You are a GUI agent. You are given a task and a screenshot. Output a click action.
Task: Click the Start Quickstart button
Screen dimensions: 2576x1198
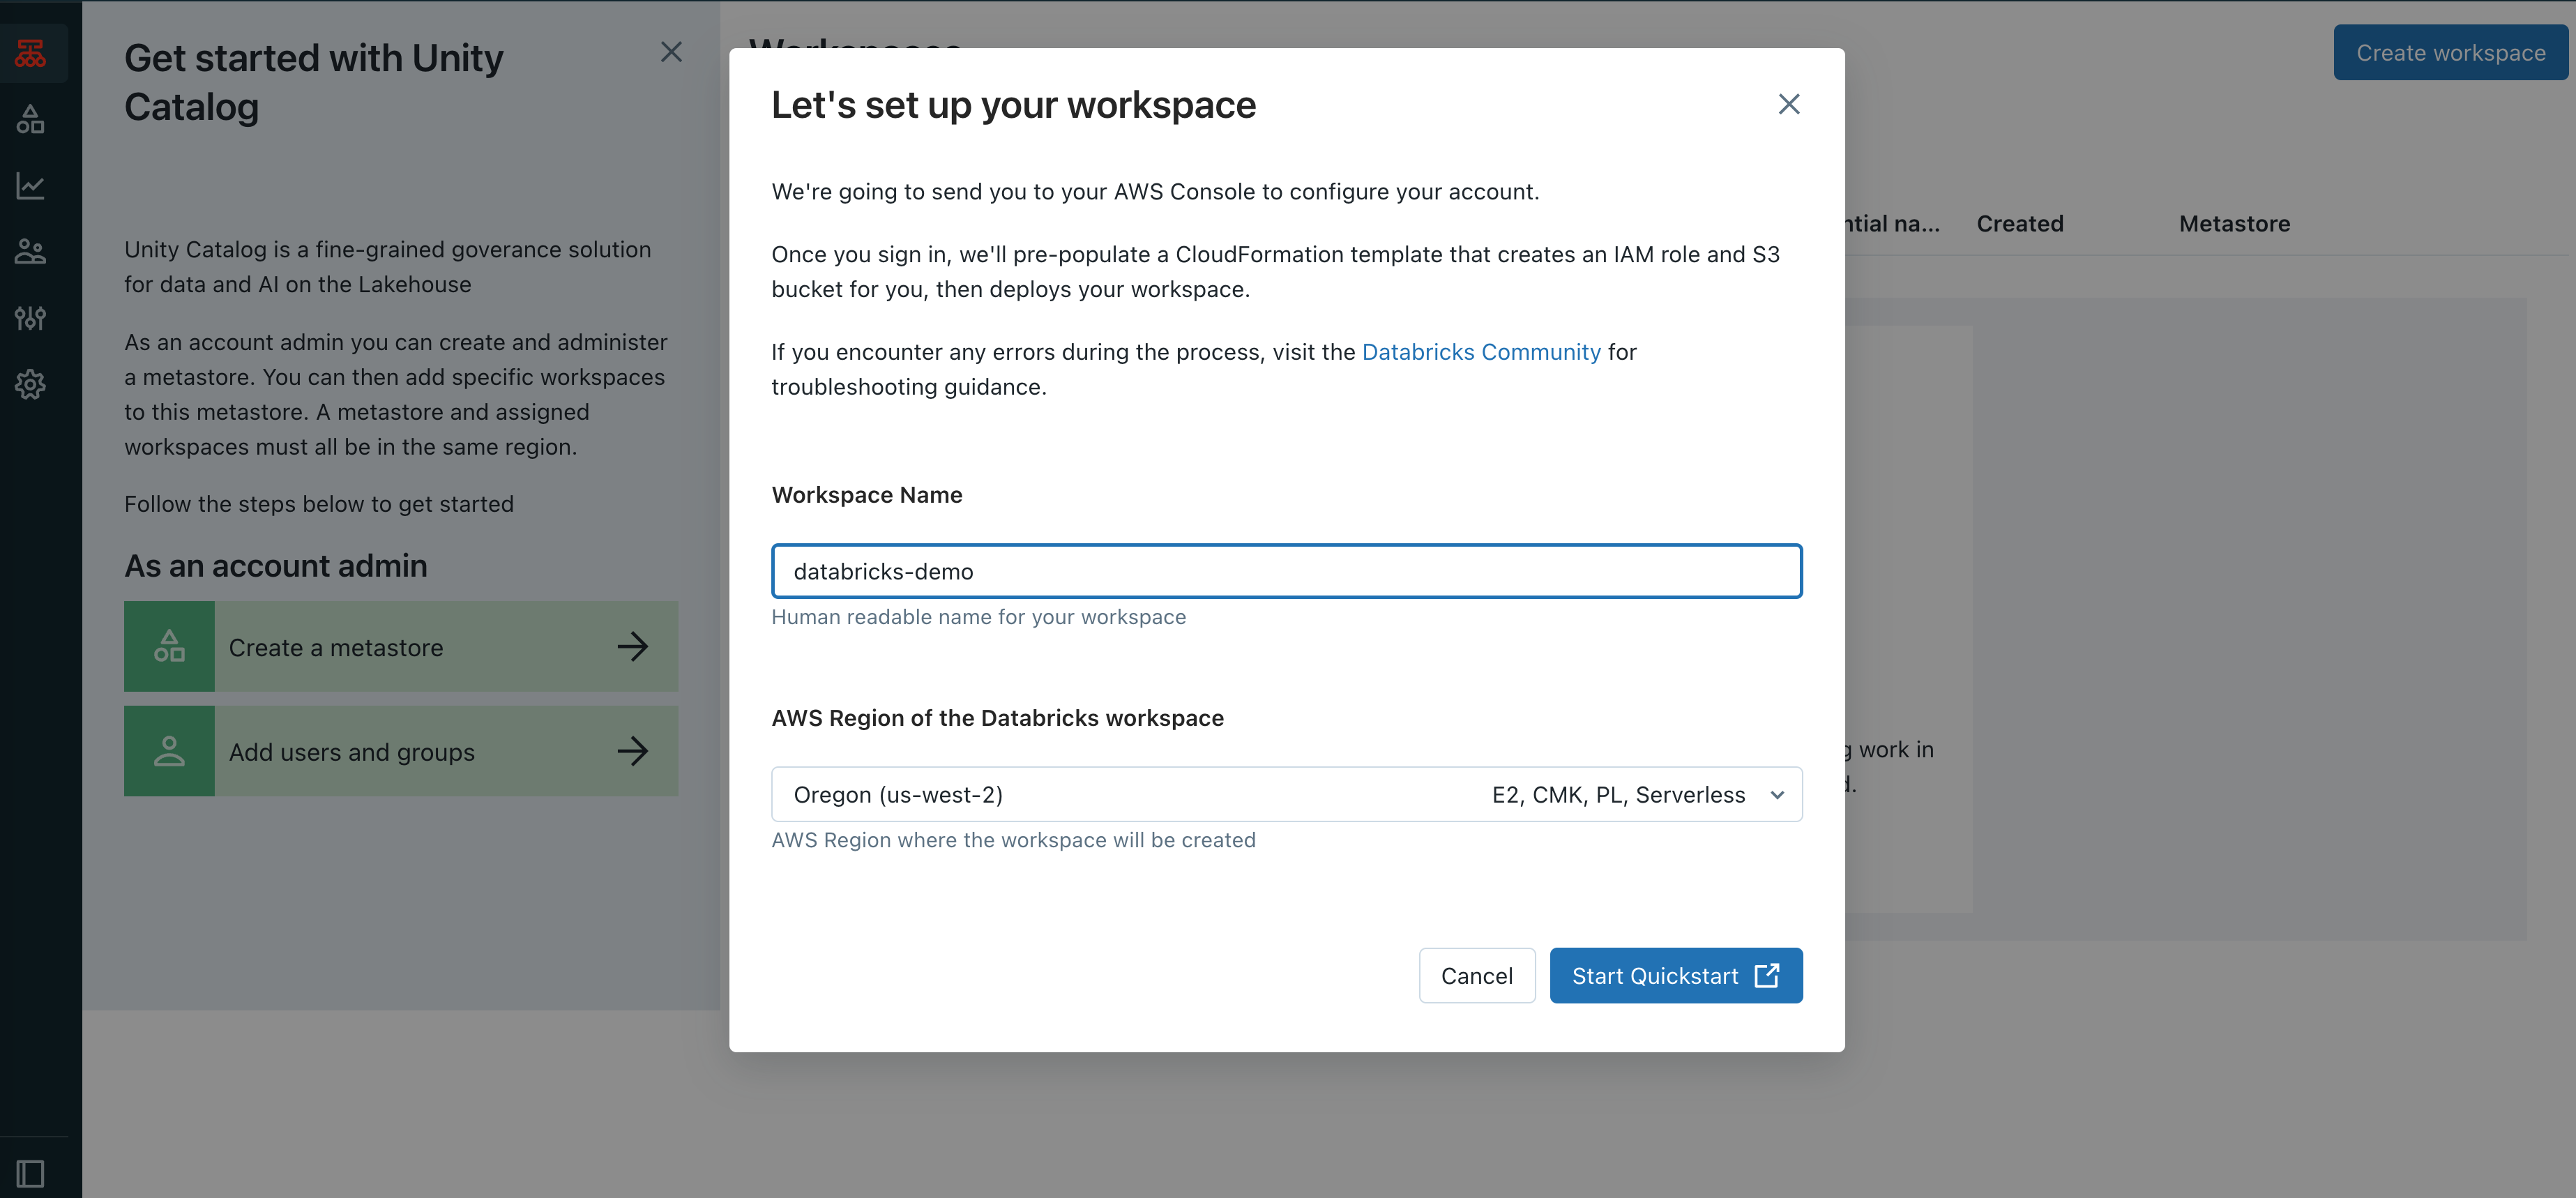(x=1676, y=975)
